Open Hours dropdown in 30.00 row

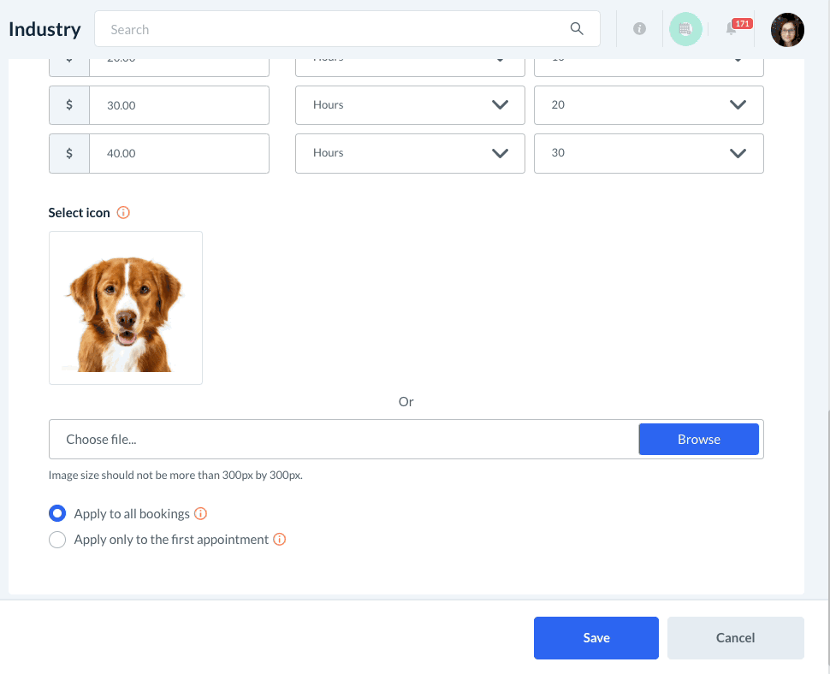(410, 105)
